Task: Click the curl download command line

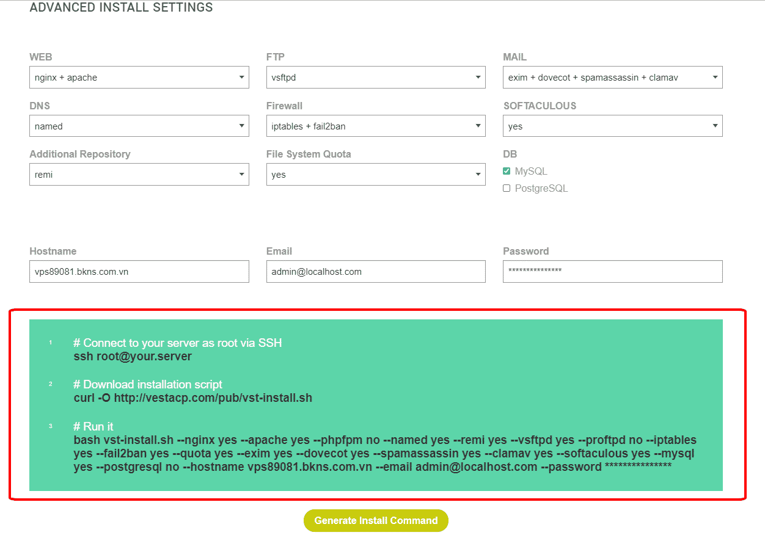Action: 192,398
